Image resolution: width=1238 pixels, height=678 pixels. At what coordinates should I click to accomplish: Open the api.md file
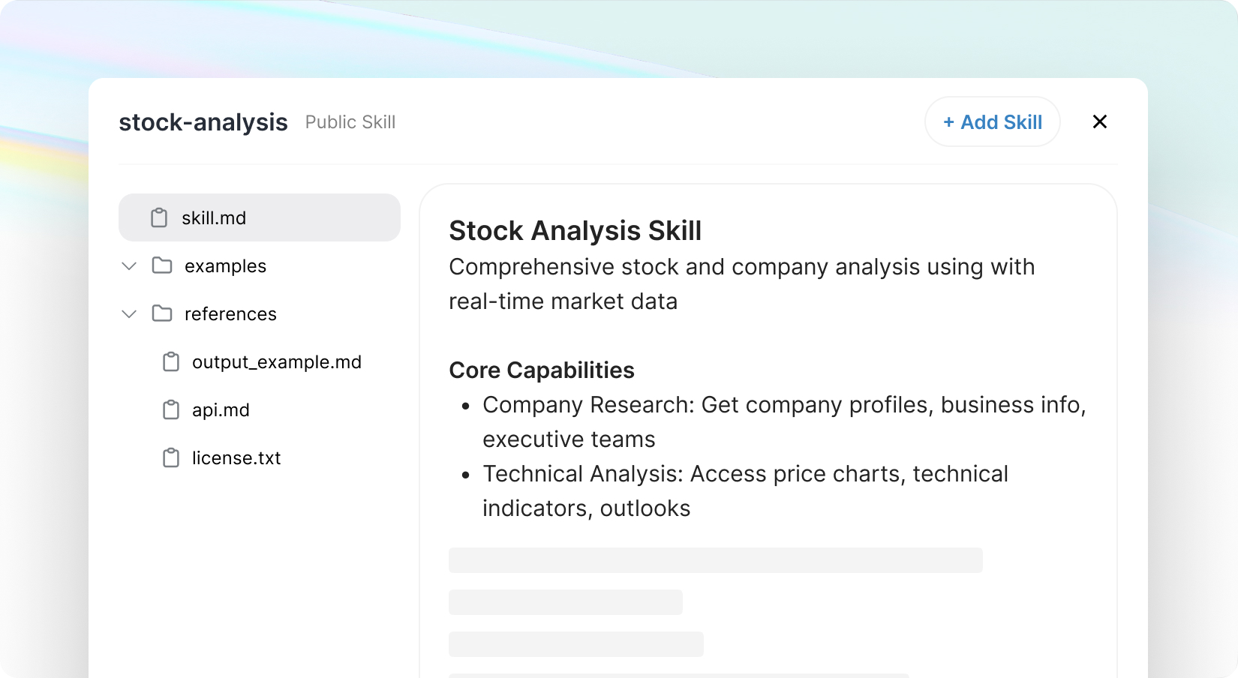click(x=221, y=410)
